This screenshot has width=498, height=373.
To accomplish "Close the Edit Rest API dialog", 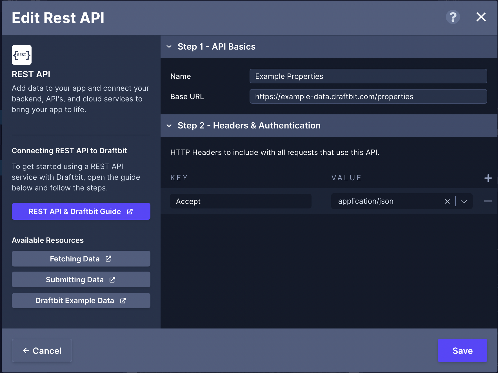I will click(481, 17).
